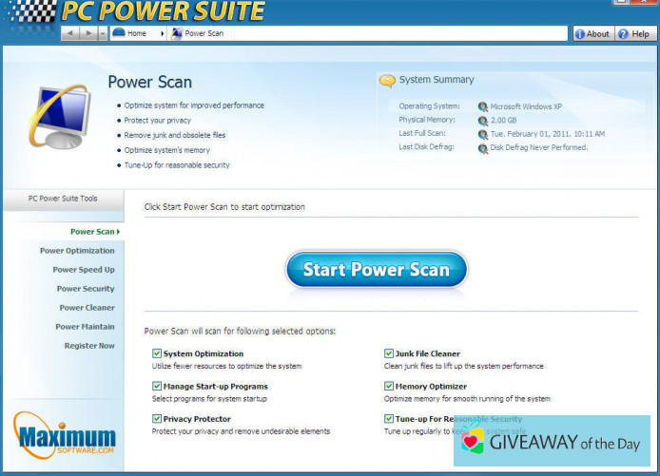Click the Operating System info icon
This screenshot has height=476, width=660.
(483, 107)
